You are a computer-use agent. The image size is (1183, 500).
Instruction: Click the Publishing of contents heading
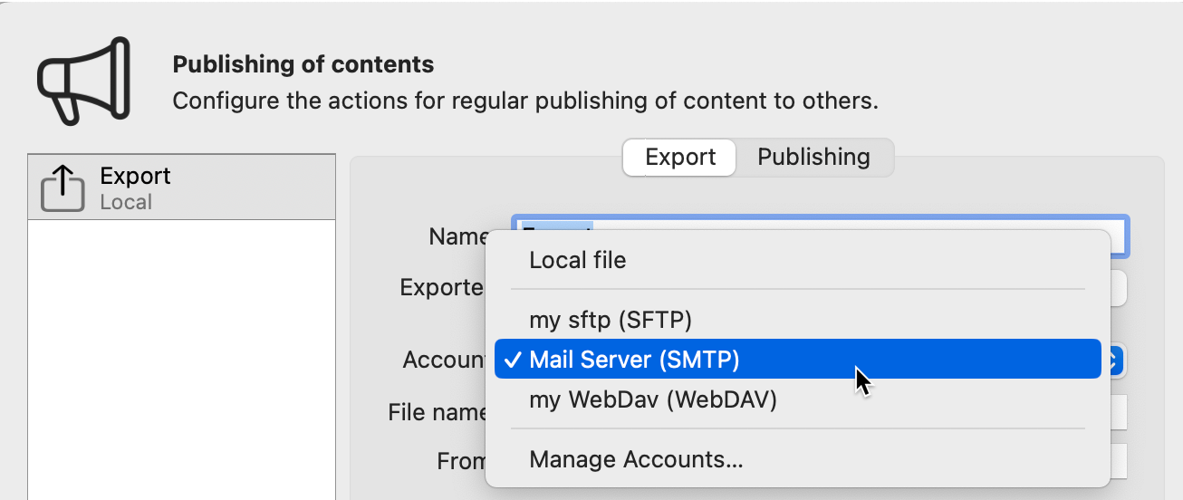303,65
